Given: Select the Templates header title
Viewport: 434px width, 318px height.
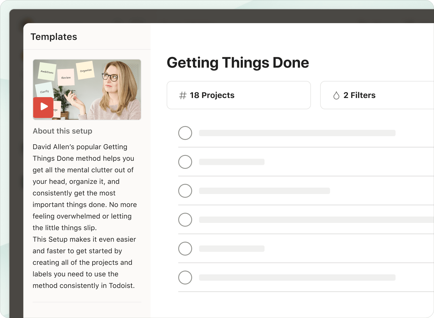Looking at the screenshot, I should pos(54,37).
